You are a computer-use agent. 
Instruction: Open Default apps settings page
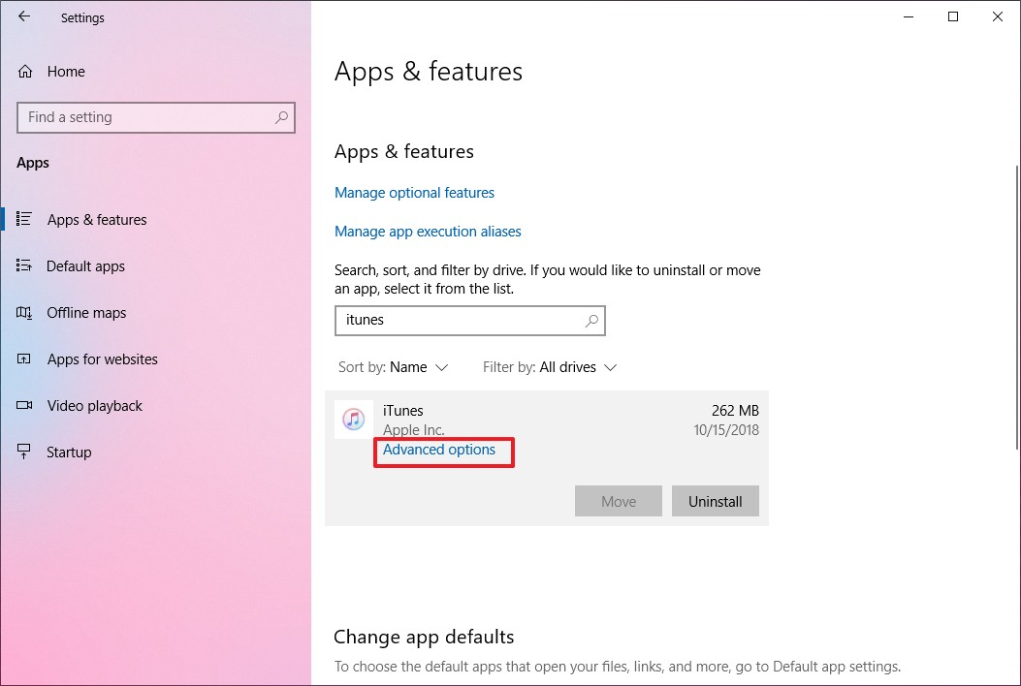click(x=85, y=266)
